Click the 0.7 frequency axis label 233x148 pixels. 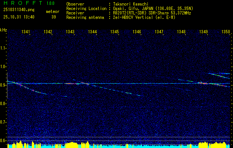(3, 122)
